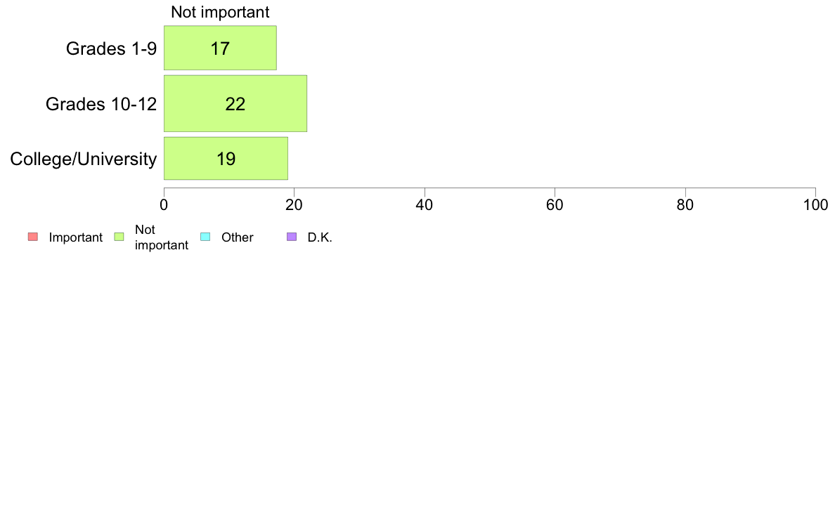The image size is (835, 517).
Task: Click the value 17 in the bar
Action: coord(220,48)
